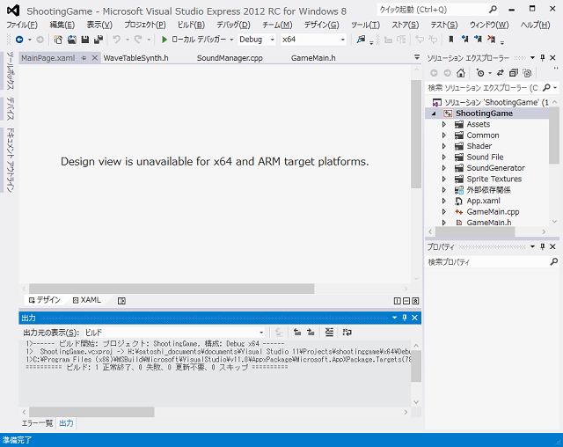Click the search magnifier in Properties panel

tap(552, 262)
